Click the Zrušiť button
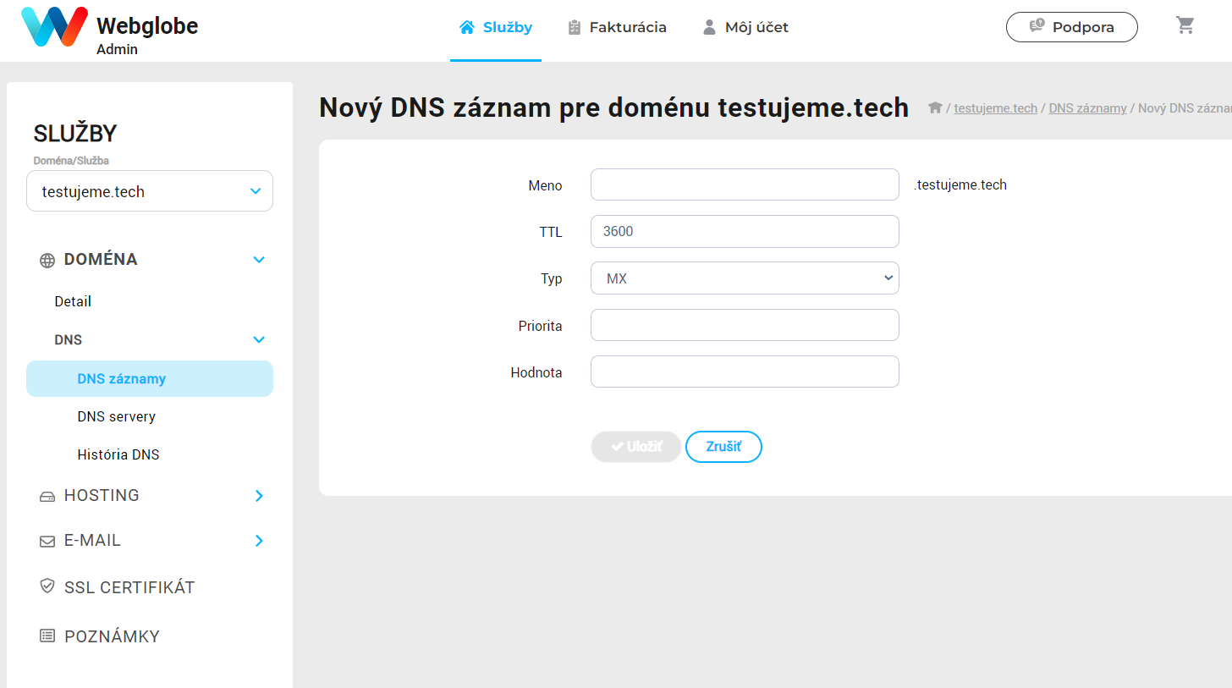This screenshot has width=1232, height=688. coord(723,447)
